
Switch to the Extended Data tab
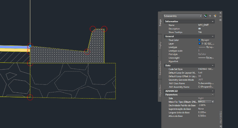click(x=161, y=68)
